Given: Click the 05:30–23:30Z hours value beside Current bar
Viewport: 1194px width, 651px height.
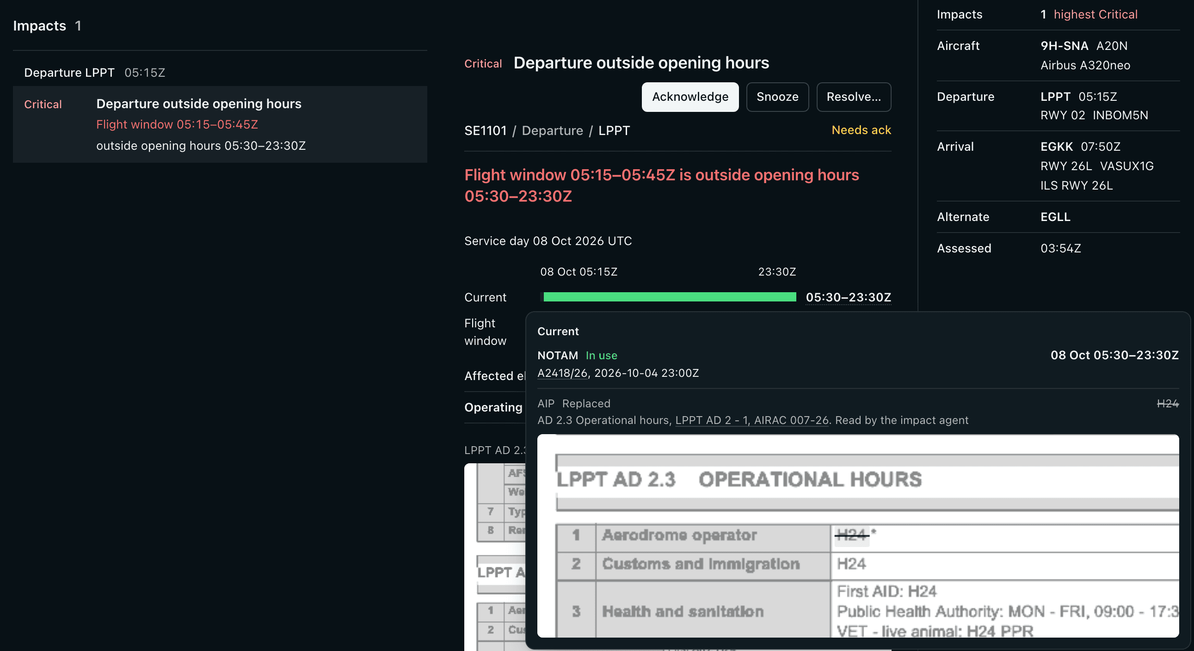Looking at the screenshot, I should [848, 297].
